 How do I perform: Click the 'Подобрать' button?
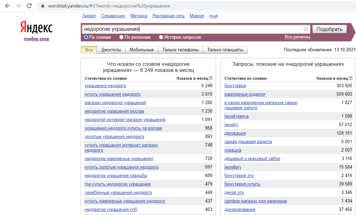(x=330, y=29)
